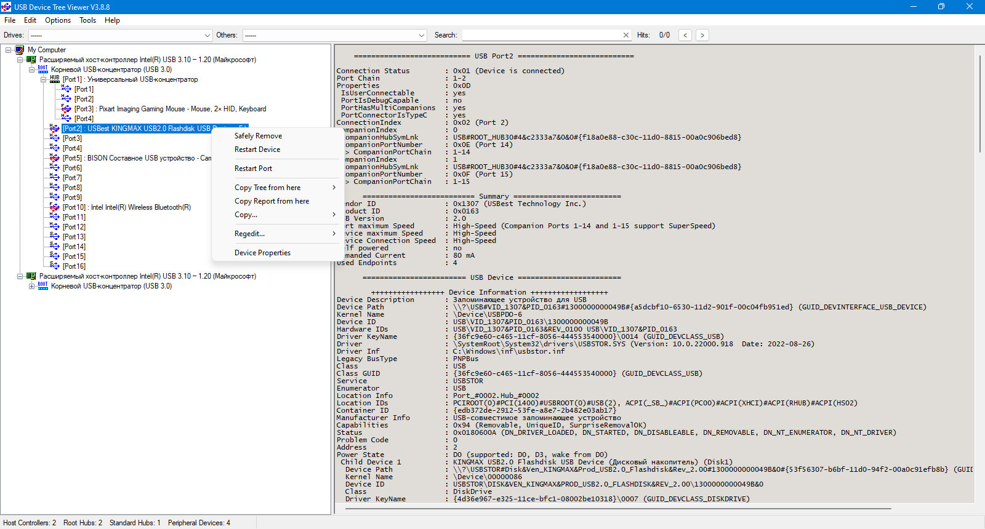Click the USBest KINGMAX flashdisk device icon
The image size is (985, 529).
[55, 129]
